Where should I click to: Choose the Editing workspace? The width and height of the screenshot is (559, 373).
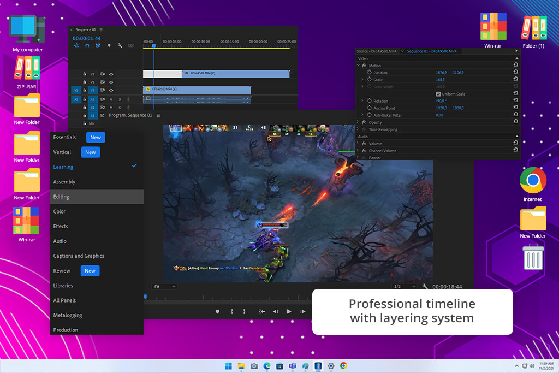click(97, 197)
